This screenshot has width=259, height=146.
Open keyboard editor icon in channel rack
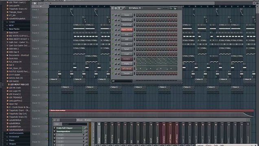click(175, 8)
